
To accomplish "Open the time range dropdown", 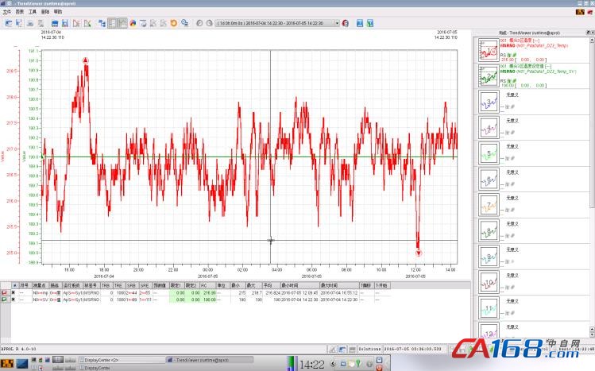I will (337, 23).
